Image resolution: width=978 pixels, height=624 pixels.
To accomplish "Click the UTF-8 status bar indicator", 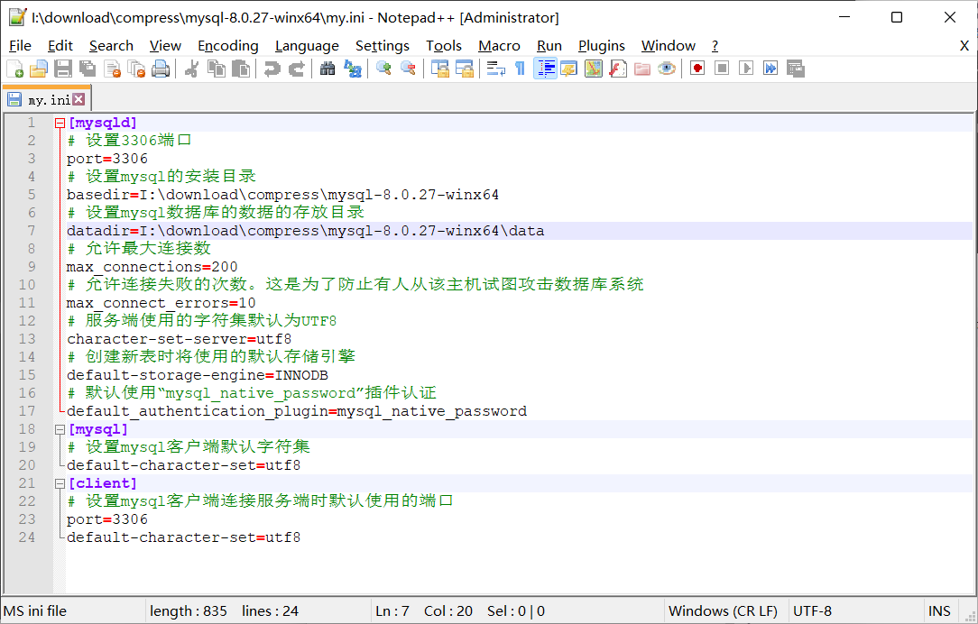I will point(812,610).
